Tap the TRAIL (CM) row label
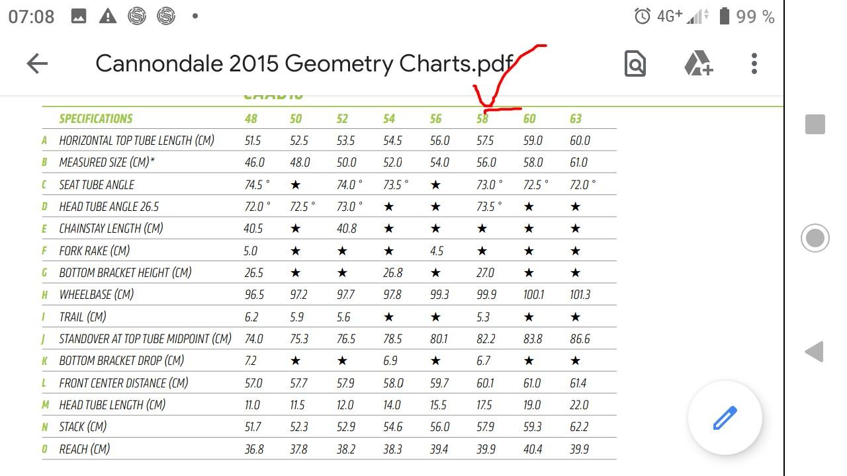 83,317
